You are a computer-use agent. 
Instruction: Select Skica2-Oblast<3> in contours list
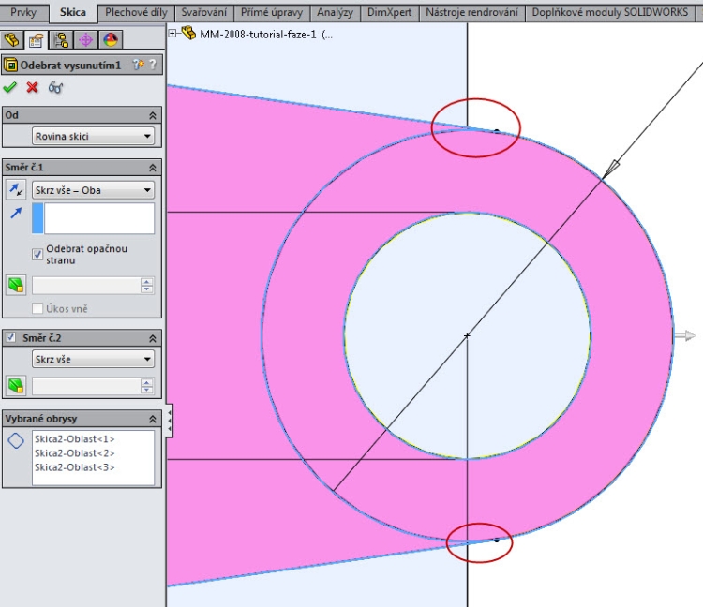tap(74, 467)
